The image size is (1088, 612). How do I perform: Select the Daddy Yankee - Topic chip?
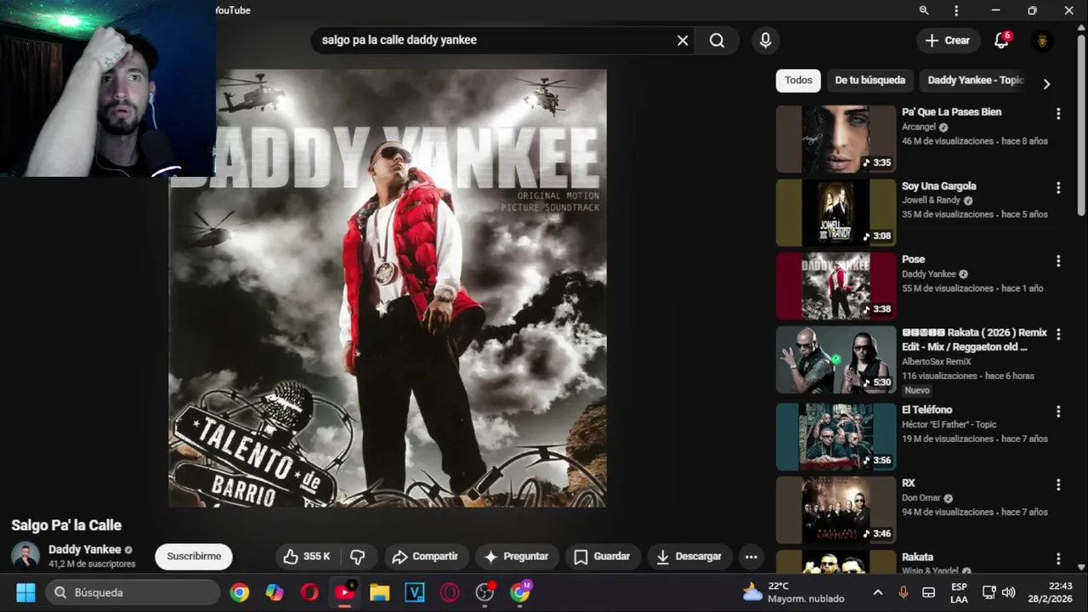975,81
